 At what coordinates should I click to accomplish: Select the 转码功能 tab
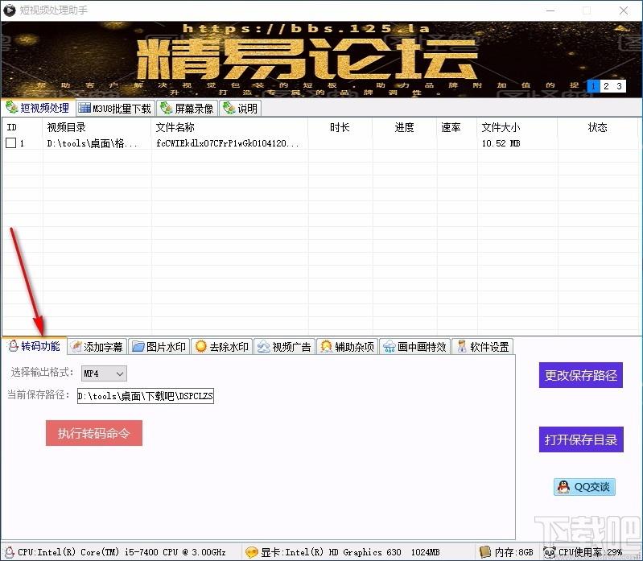point(35,346)
